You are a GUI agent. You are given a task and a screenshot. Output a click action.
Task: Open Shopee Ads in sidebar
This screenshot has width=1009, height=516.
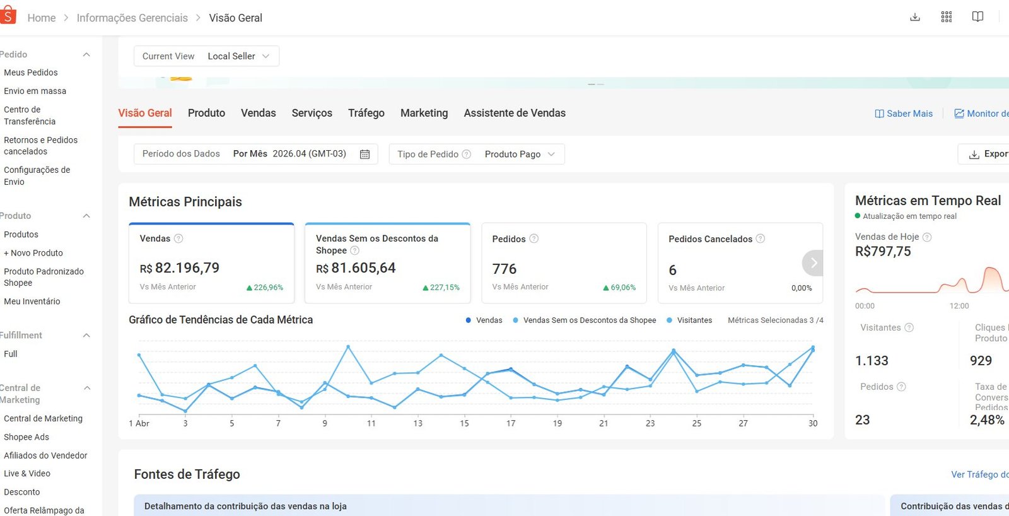coord(26,437)
